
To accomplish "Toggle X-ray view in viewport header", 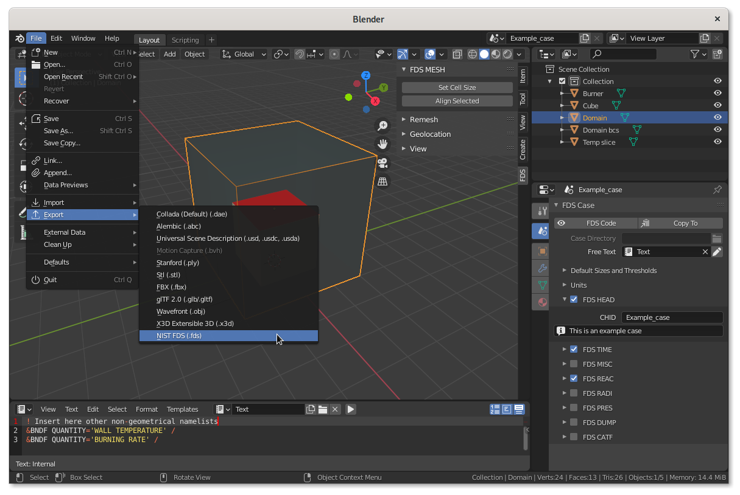I will click(x=458, y=54).
